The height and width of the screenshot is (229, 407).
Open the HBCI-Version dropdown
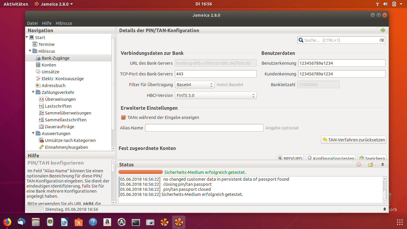point(216,95)
